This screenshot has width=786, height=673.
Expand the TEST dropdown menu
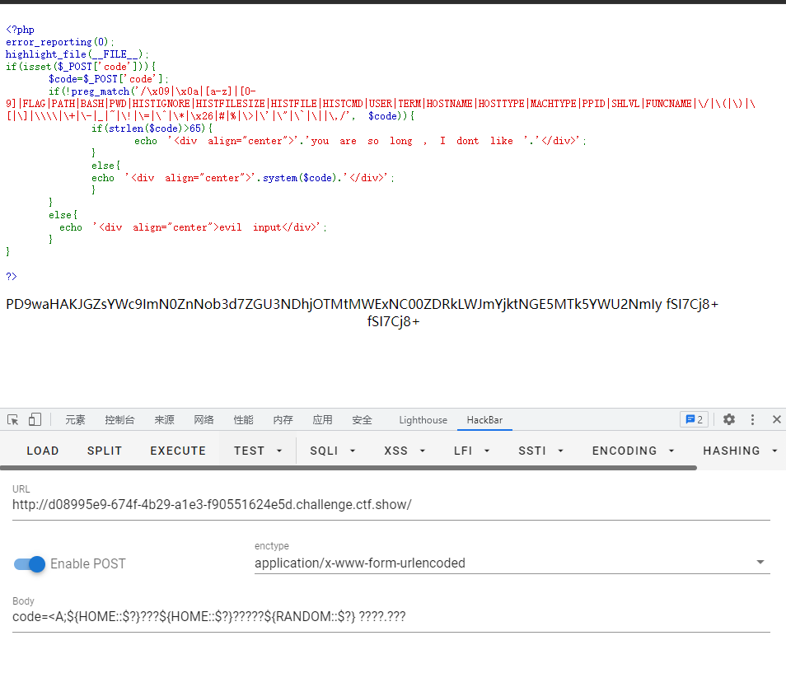pos(258,451)
